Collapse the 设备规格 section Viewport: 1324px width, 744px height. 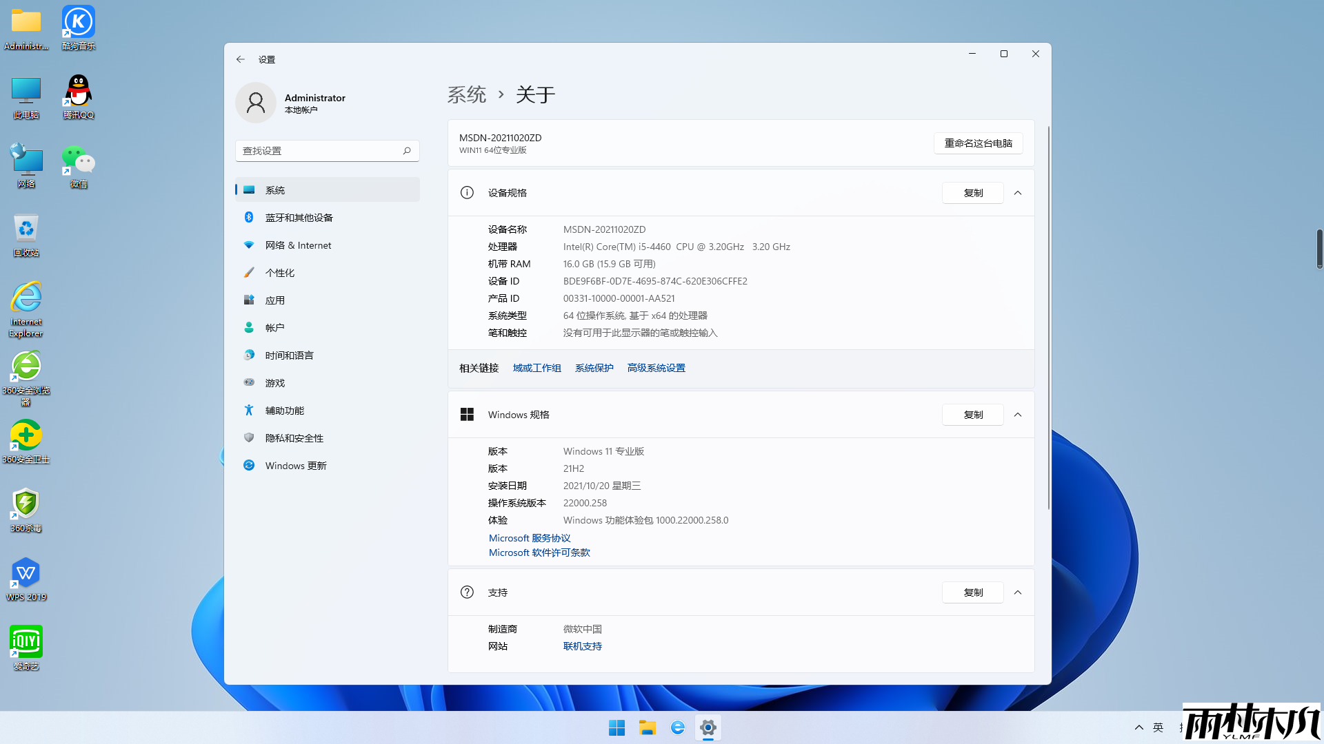pyautogui.click(x=1018, y=193)
